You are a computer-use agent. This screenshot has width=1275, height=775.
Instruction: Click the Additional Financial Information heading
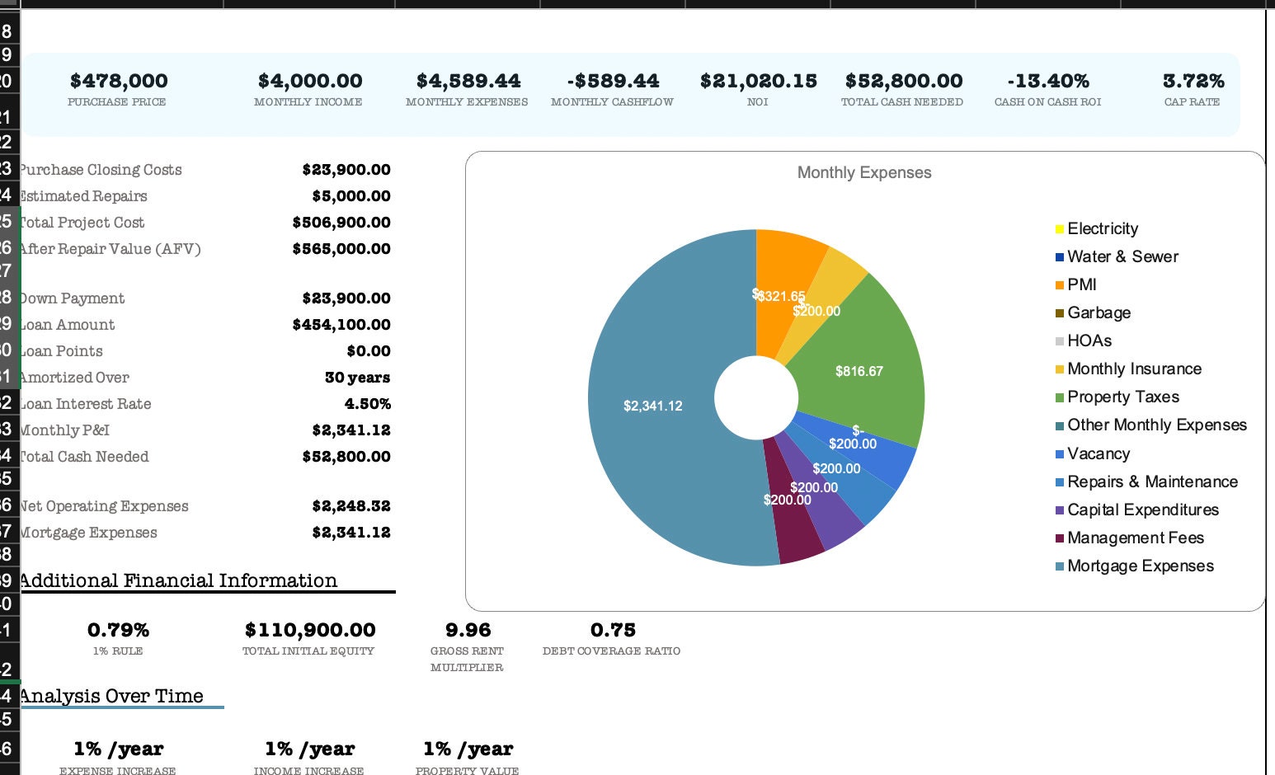(178, 580)
